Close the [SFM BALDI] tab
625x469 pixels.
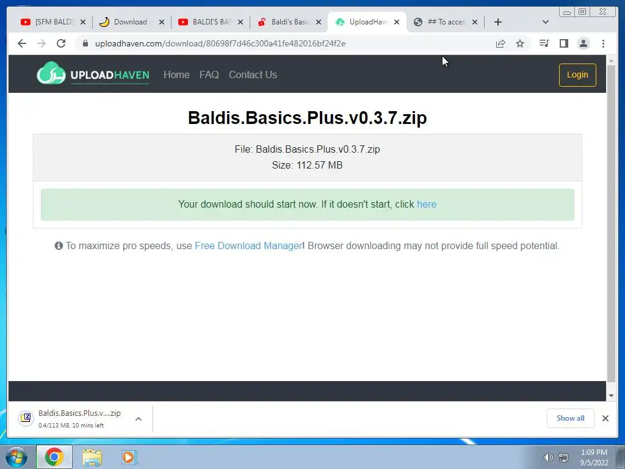point(83,22)
